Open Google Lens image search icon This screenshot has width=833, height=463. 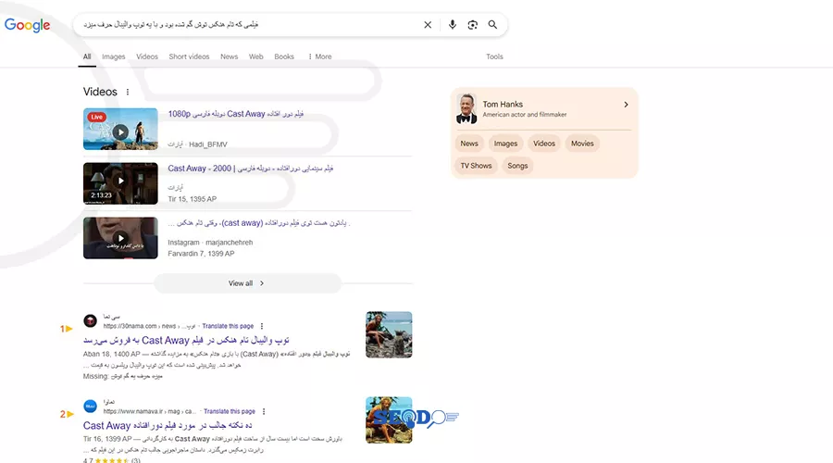click(x=472, y=25)
